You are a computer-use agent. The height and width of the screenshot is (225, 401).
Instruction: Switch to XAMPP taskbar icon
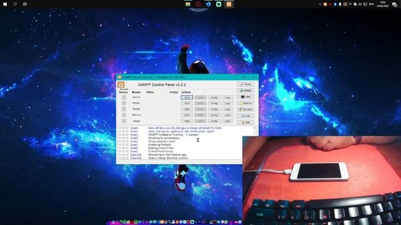[x=229, y=4]
